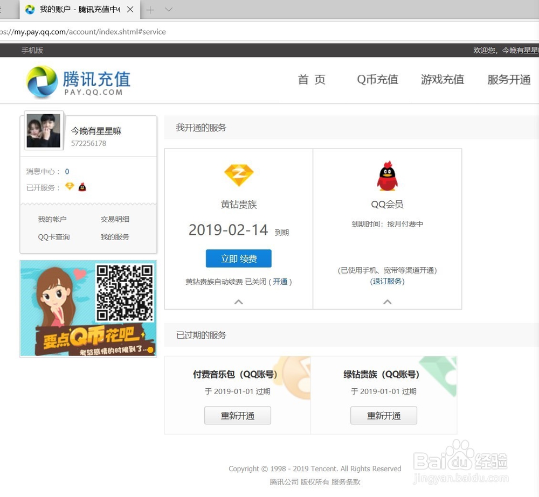The image size is (539, 497).
Task: Click small yellow diamond in 已开服务 row
Action: tap(70, 186)
